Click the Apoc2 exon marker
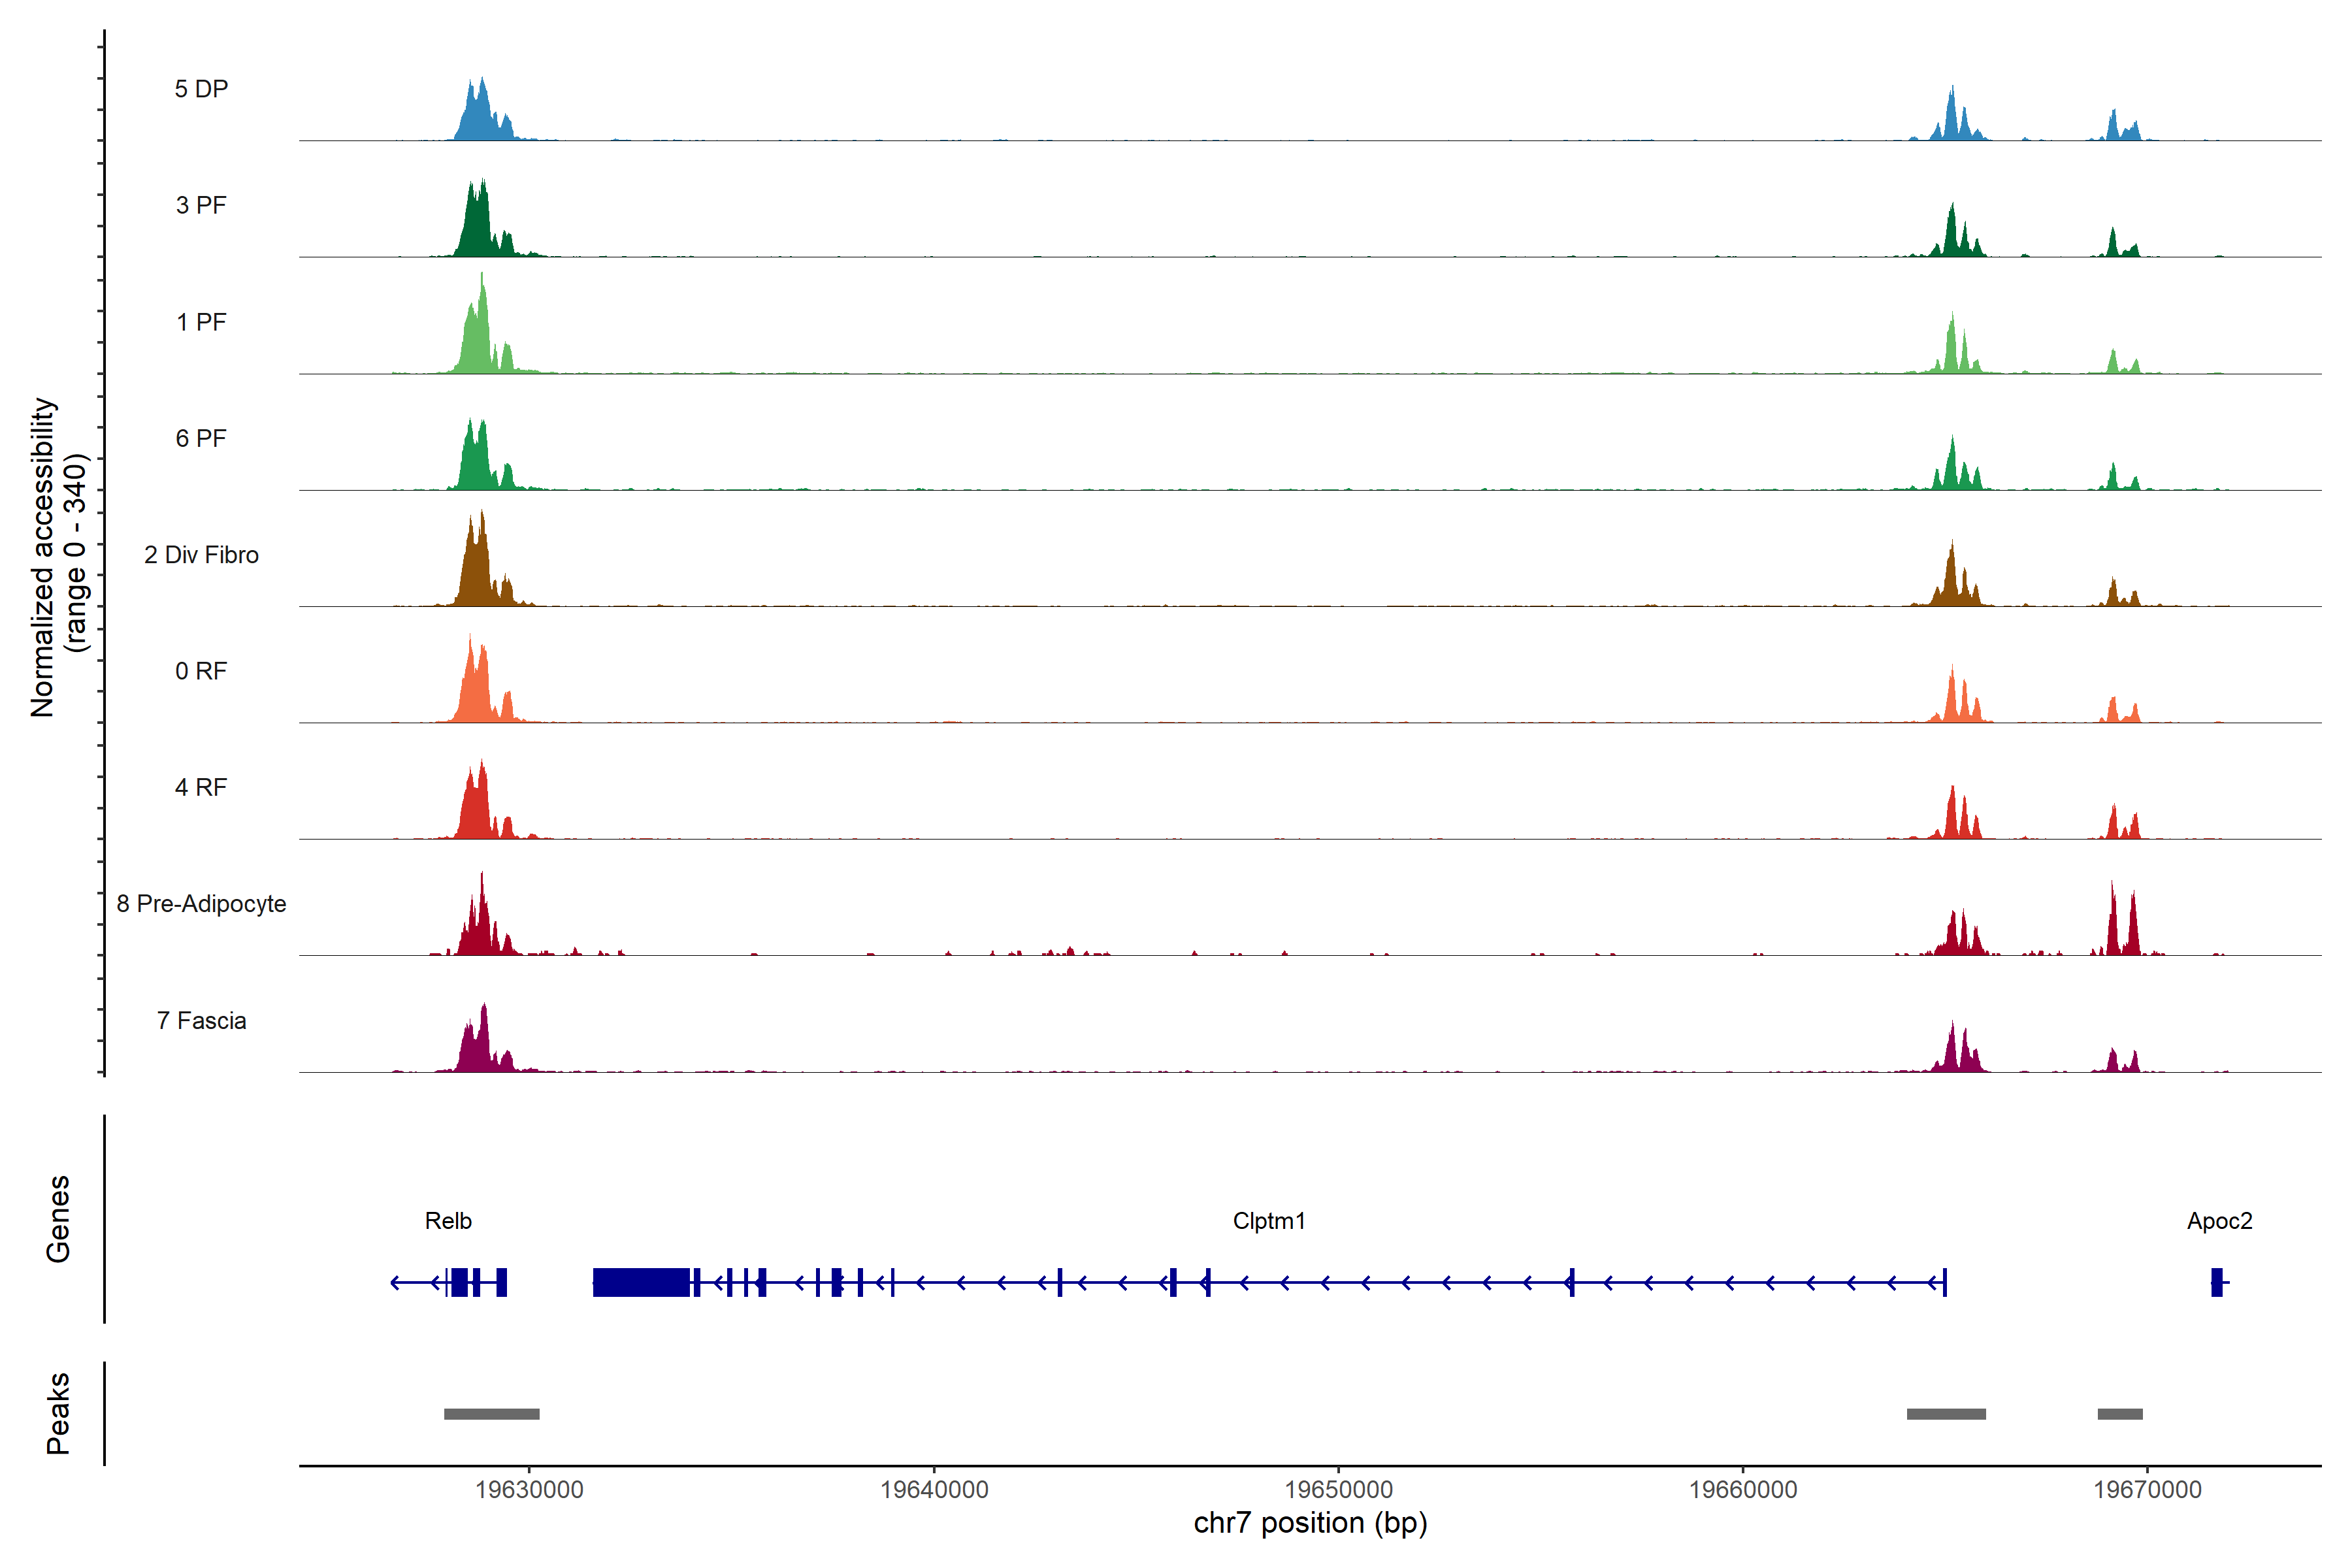Screen dimensions: 2352x1568 2216,1282
